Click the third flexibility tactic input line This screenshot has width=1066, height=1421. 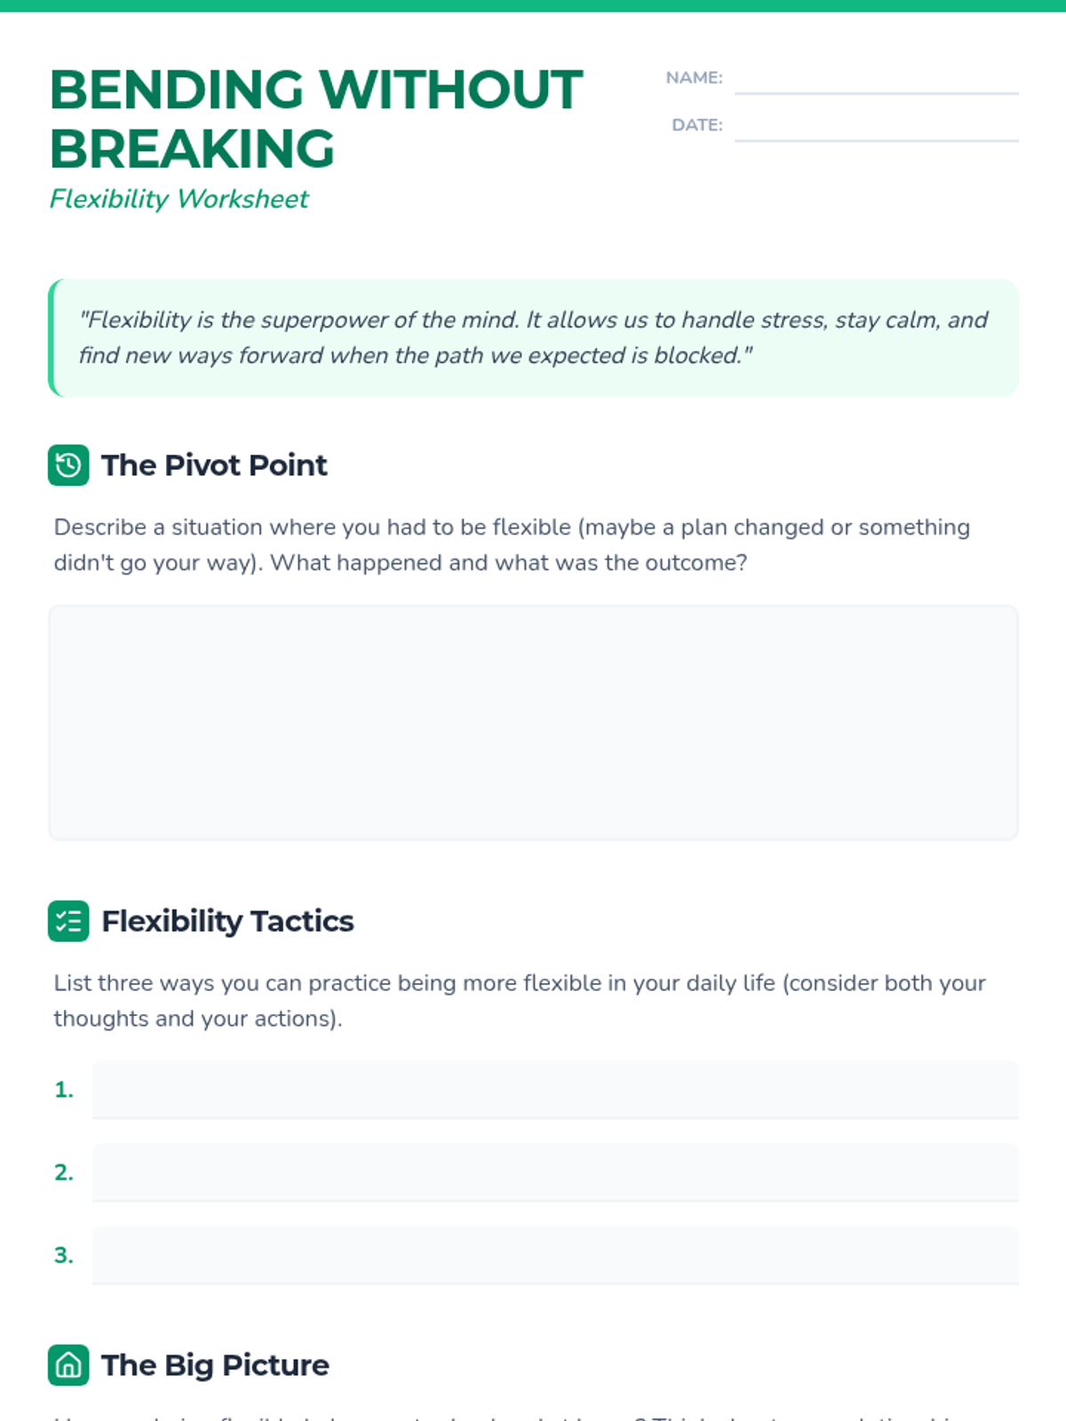555,1255
